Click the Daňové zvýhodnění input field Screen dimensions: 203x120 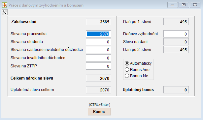coord(176,34)
